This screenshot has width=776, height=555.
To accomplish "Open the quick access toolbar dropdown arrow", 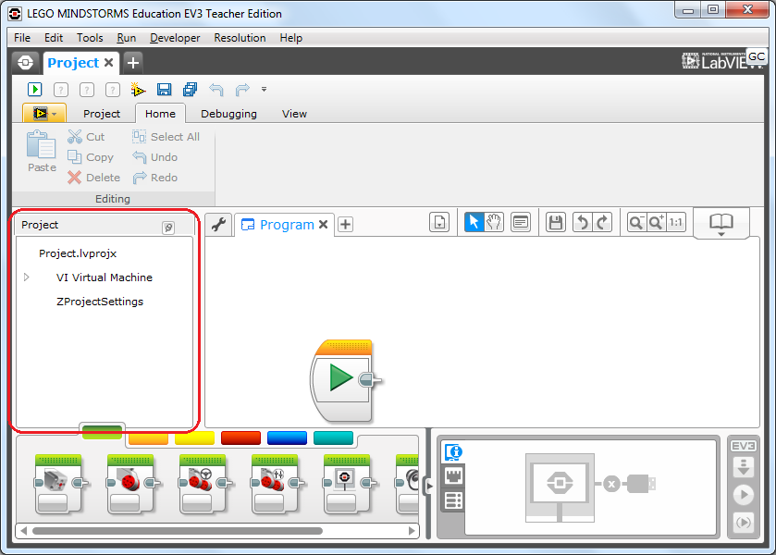I will 264,90.
